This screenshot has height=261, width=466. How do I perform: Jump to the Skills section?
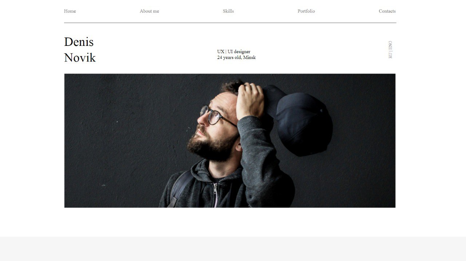(x=228, y=11)
